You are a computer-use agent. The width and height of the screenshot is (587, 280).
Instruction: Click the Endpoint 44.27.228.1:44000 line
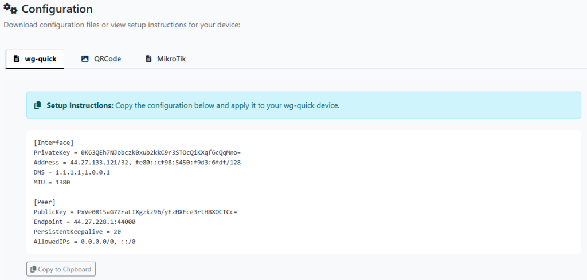tap(85, 222)
